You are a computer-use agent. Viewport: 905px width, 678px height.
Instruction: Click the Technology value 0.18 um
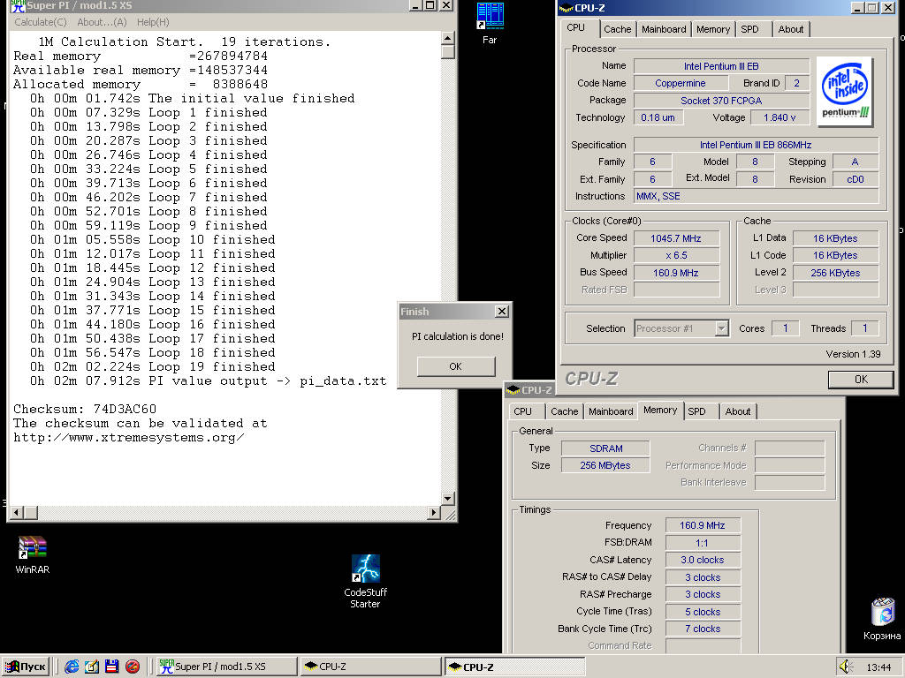point(658,117)
